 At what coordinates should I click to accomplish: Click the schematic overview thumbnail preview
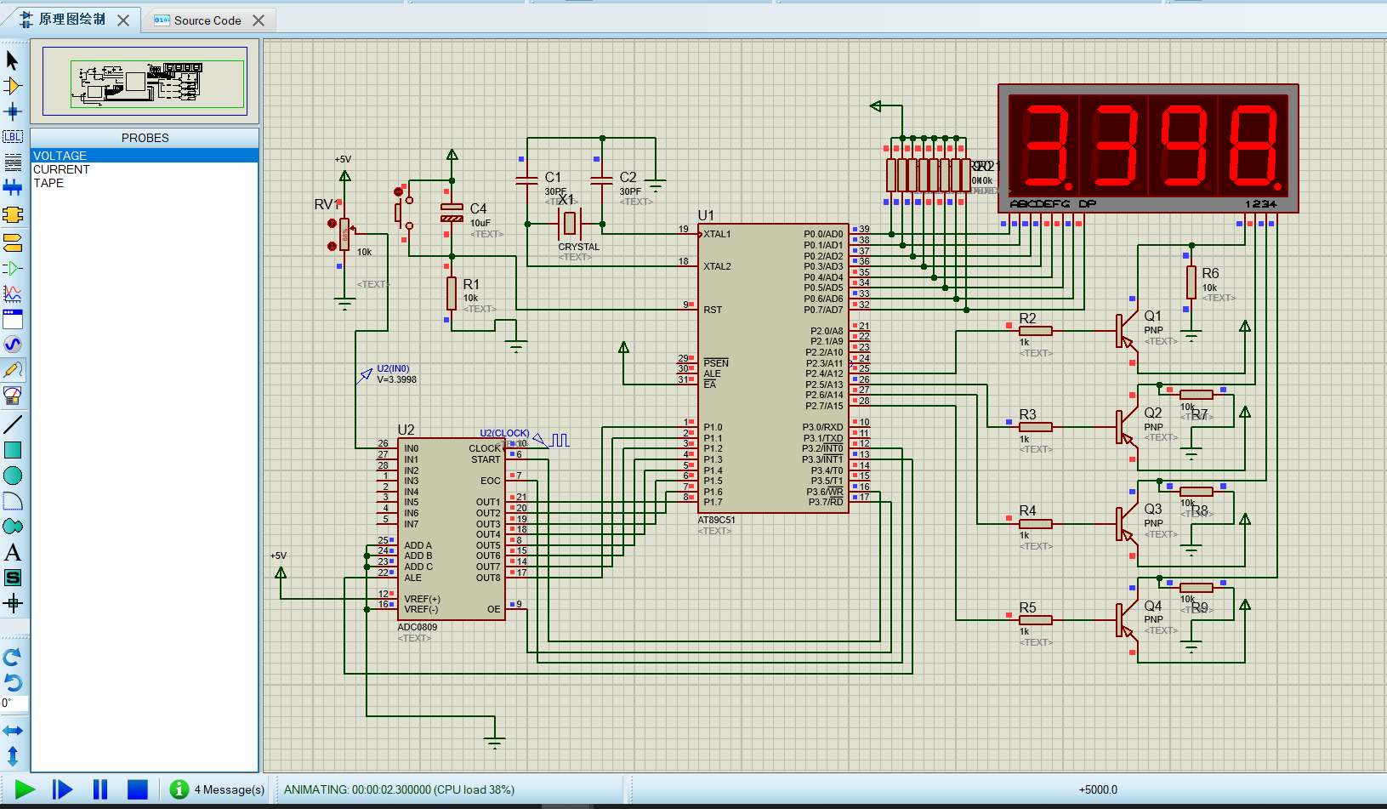click(143, 82)
